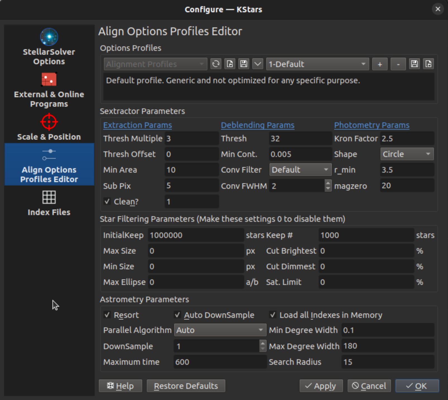Select Align Options Profiles Editor entry

tap(49, 165)
